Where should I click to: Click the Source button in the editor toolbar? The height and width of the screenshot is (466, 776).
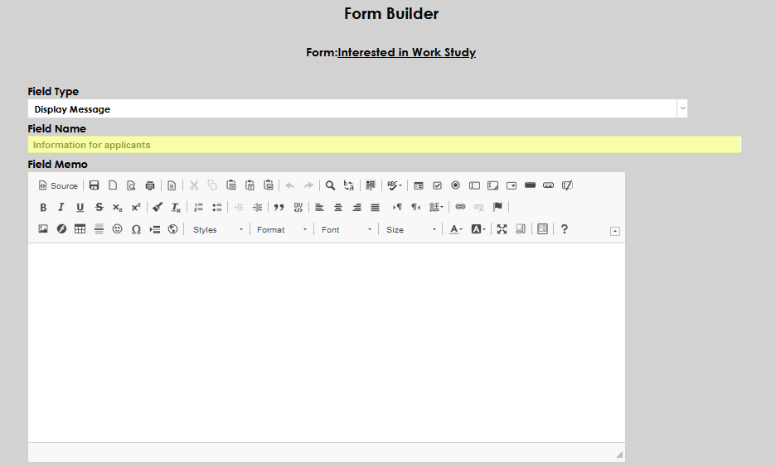(x=58, y=185)
